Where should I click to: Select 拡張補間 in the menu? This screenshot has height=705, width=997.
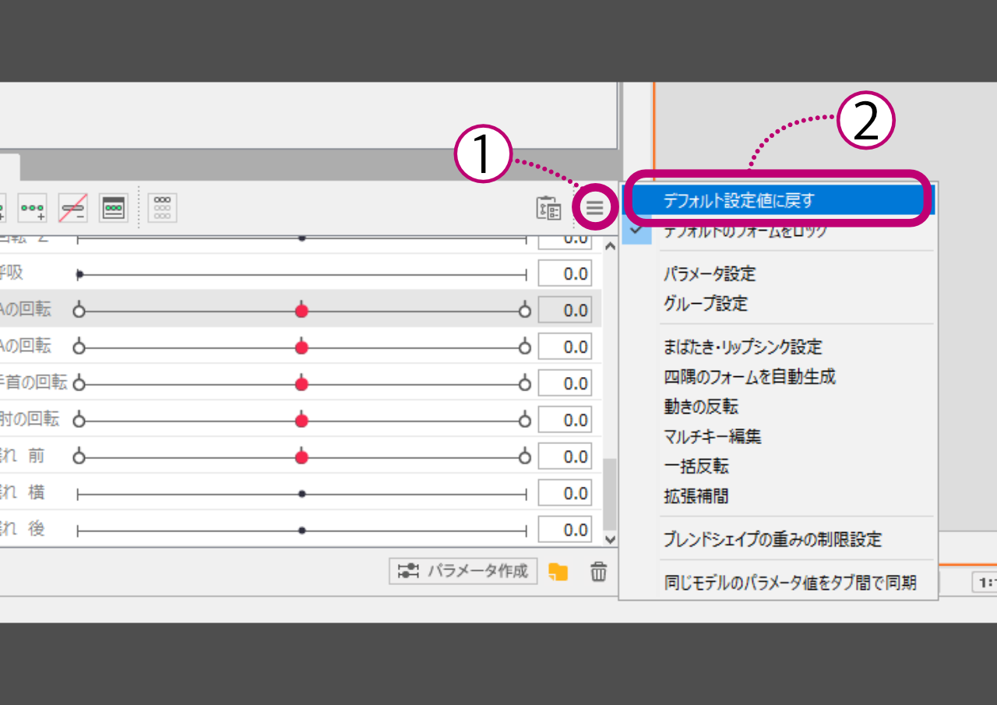(x=779, y=495)
